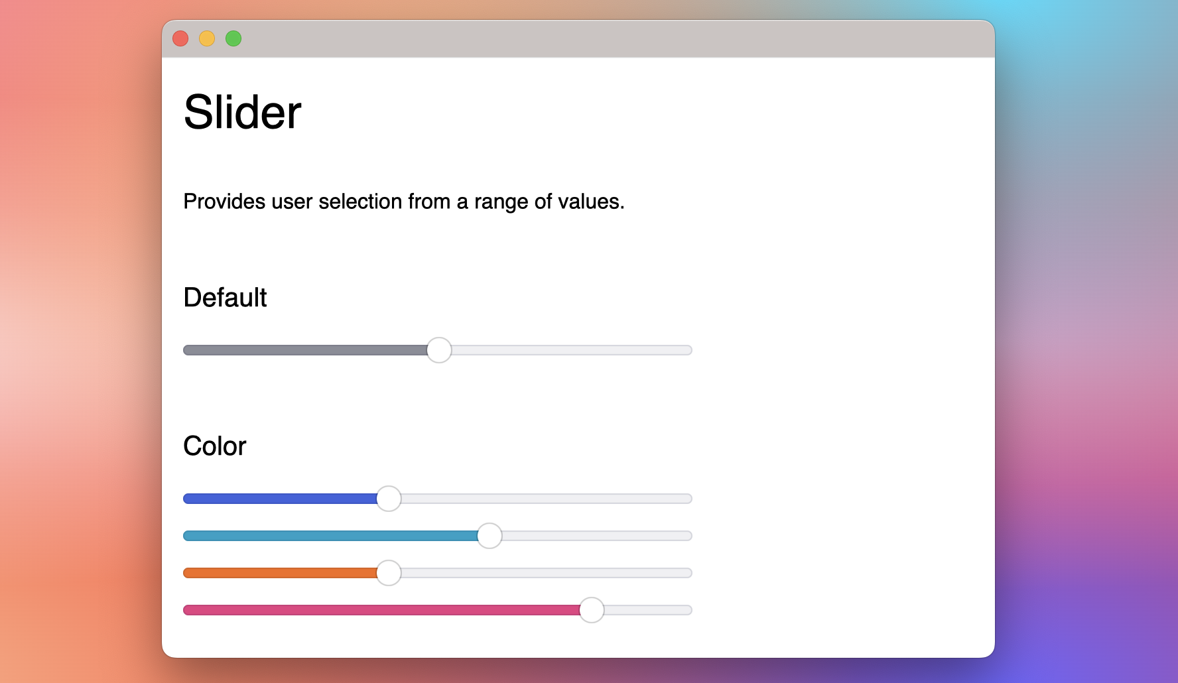Click the far right end of the blue slider
1178x683 pixels.
coord(687,498)
